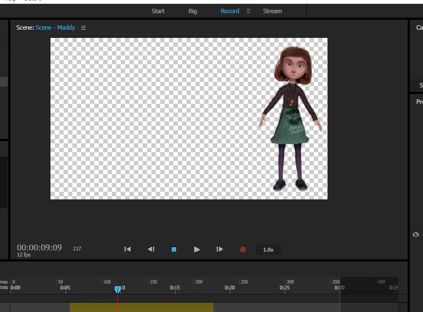Open the Scene panel menu
The height and width of the screenshot is (312, 423).
point(83,27)
